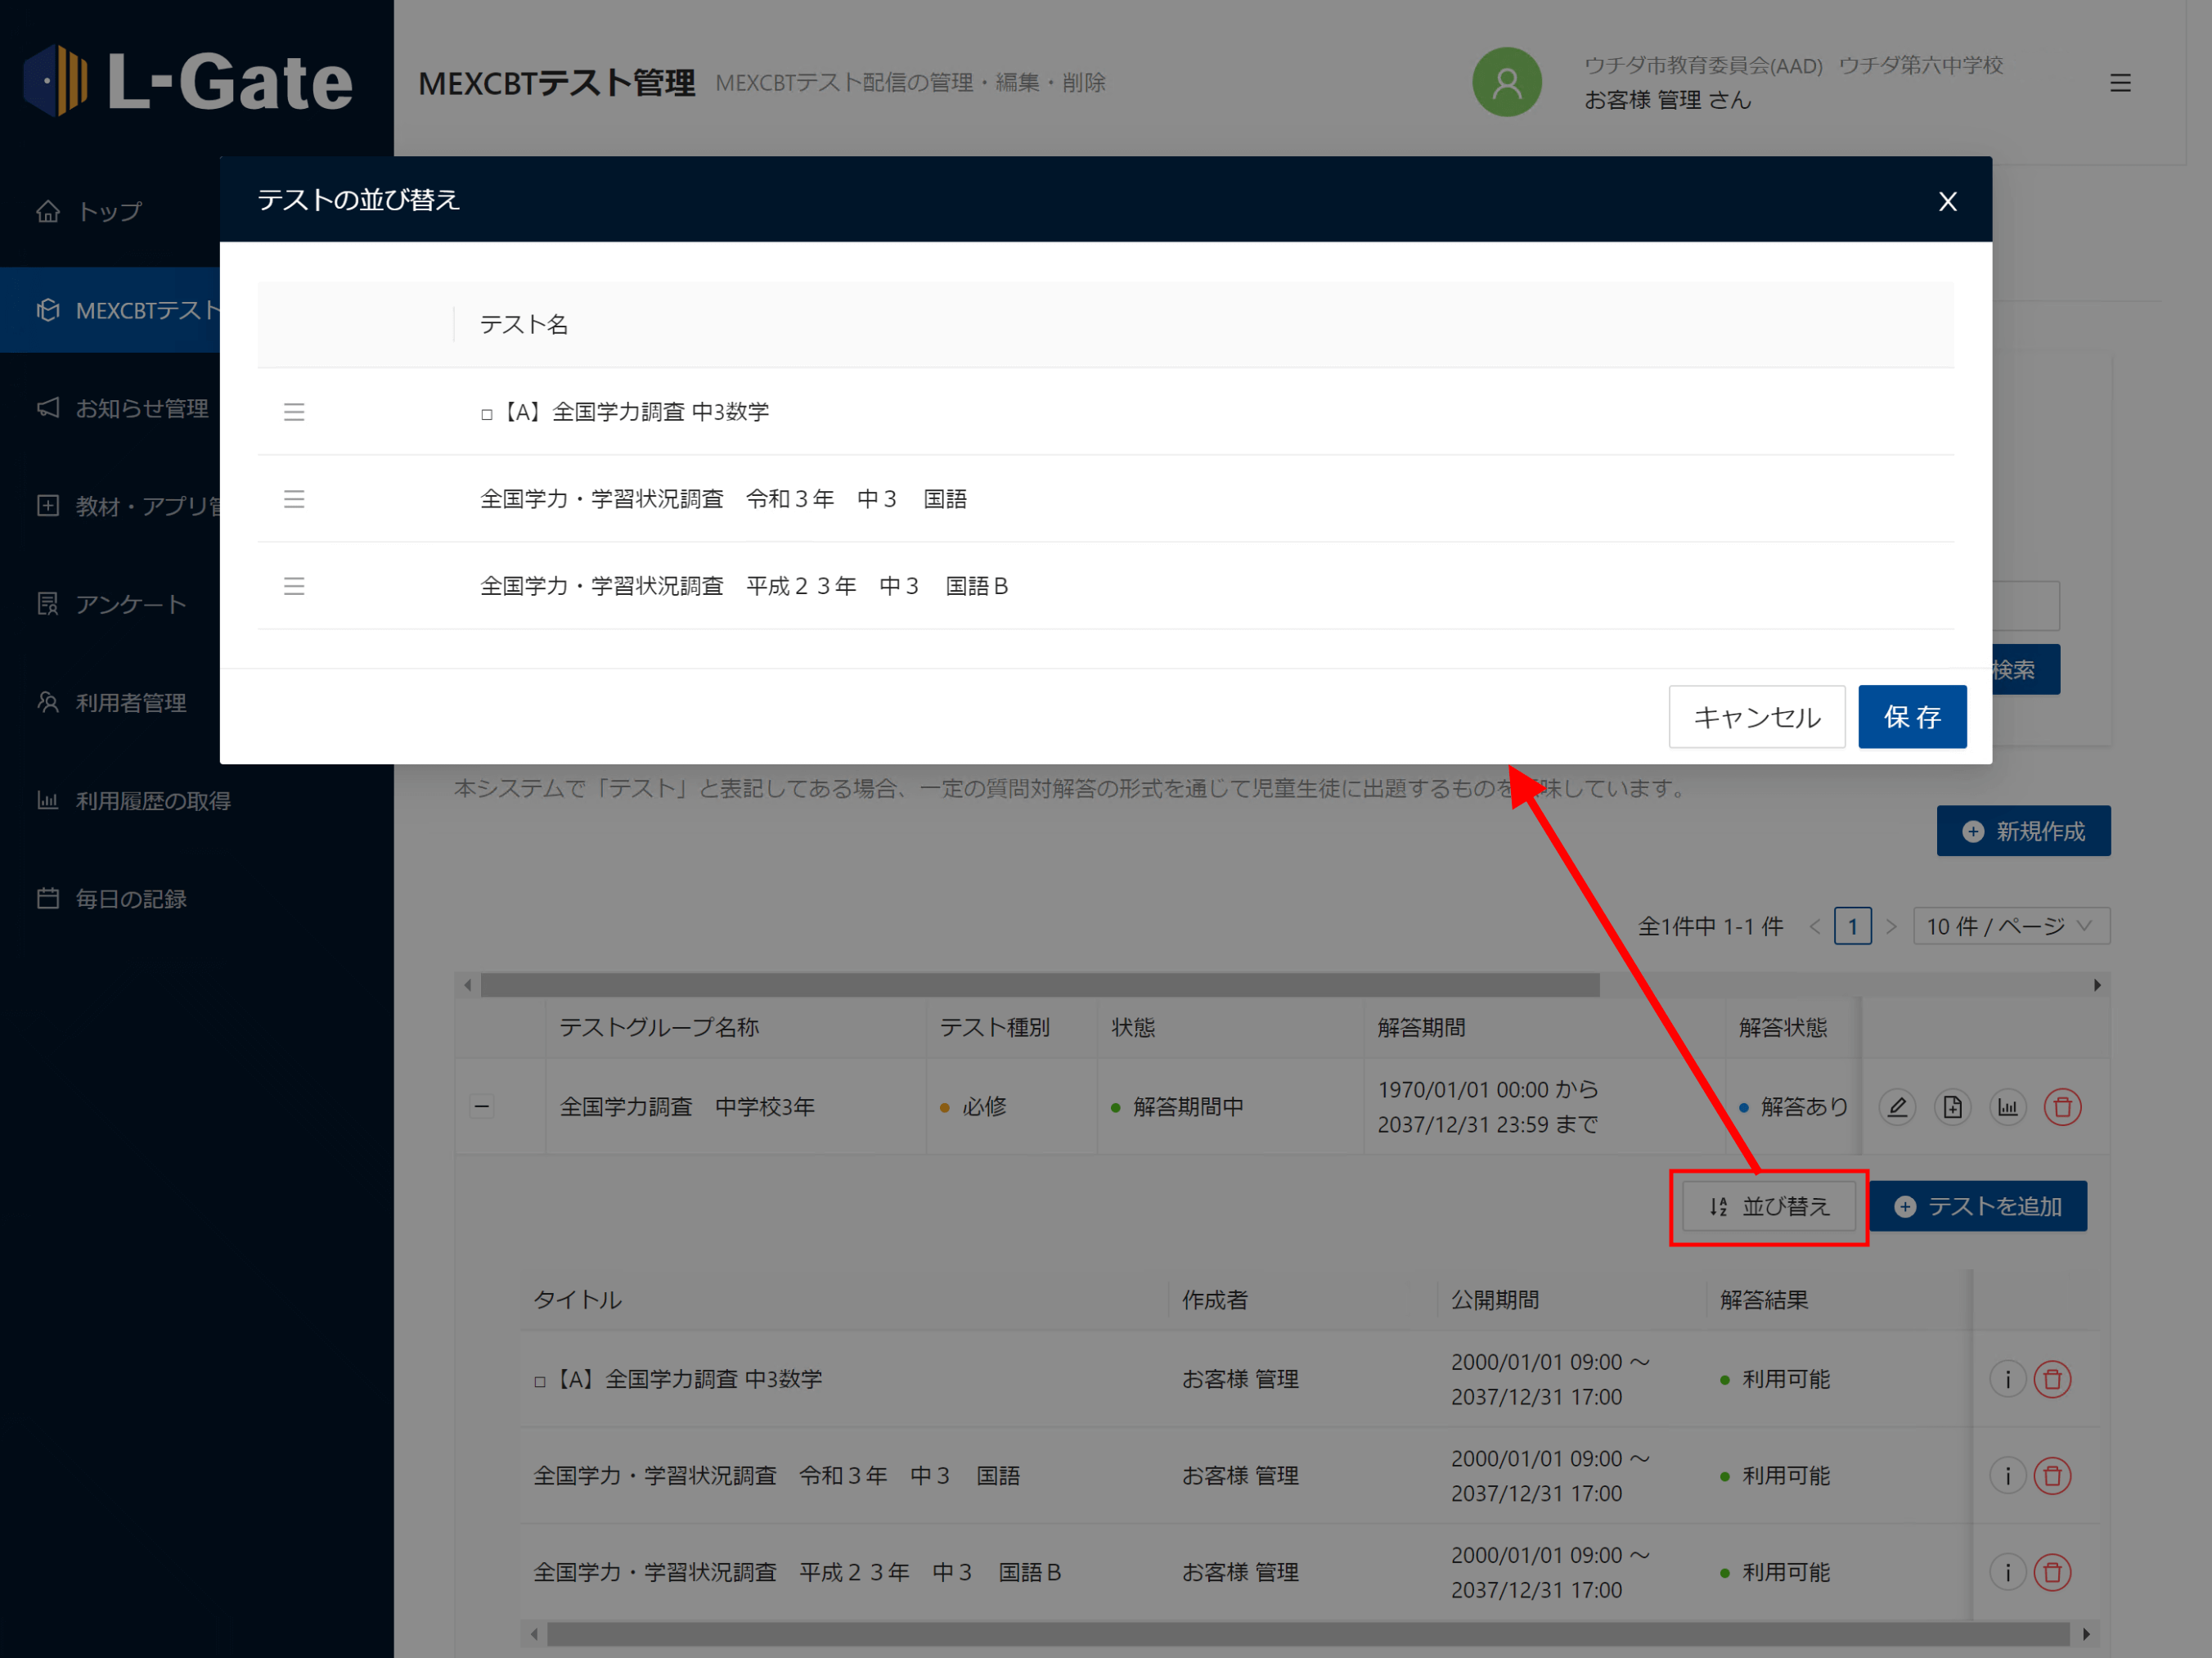Click the calendar icon for 毎日の記録
The height and width of the screenshot is (1658, 2212).
click(48, 898)
